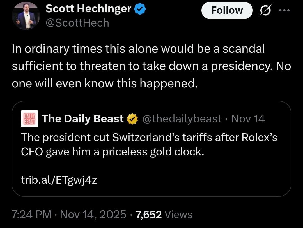This screenshot has width=303, height=228.
Task: Click the Scott Hechinger display name
Action: [x=88, y=9]
